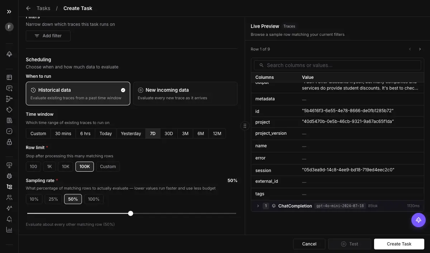This screenshot has width=430, height=253.
Task: Open the padlock icon in sidebar
Action: 9,142
